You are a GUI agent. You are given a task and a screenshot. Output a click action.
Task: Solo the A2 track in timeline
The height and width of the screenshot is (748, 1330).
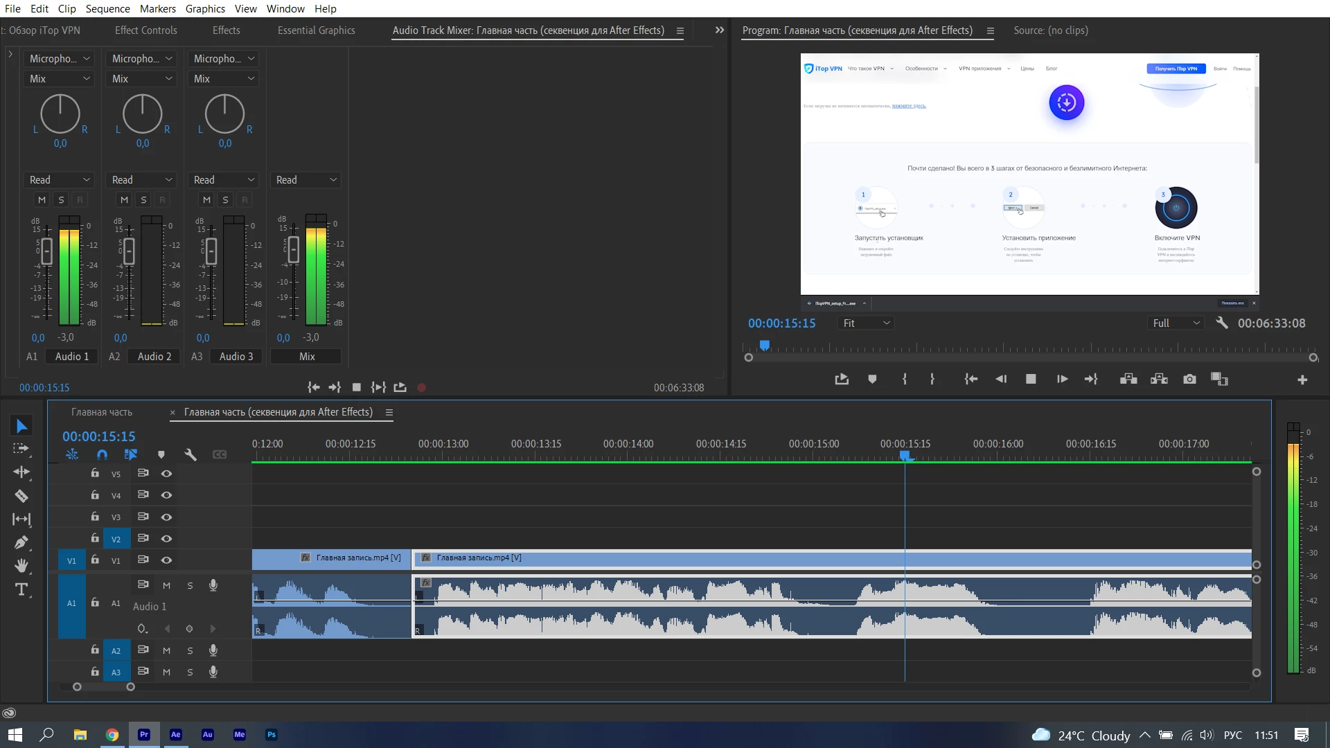(x=190, y=650)
